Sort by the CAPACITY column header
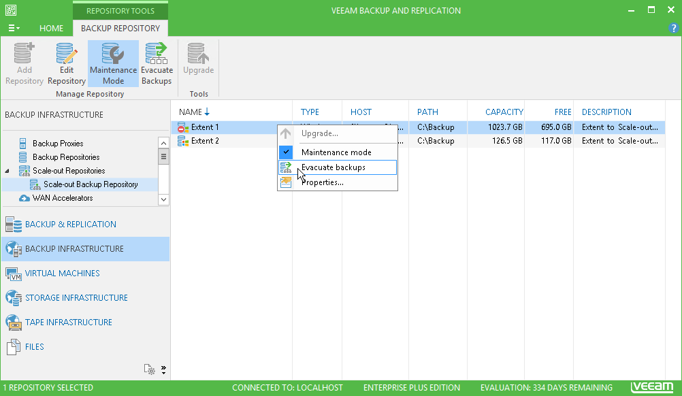This screenshot has height=396, width=682. 504,112
